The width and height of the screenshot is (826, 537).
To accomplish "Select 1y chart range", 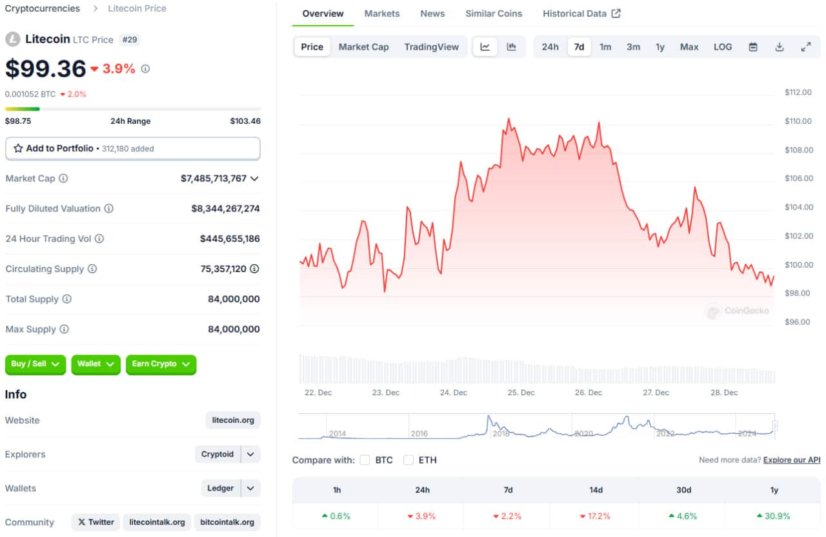I will [x=660, y=47].
